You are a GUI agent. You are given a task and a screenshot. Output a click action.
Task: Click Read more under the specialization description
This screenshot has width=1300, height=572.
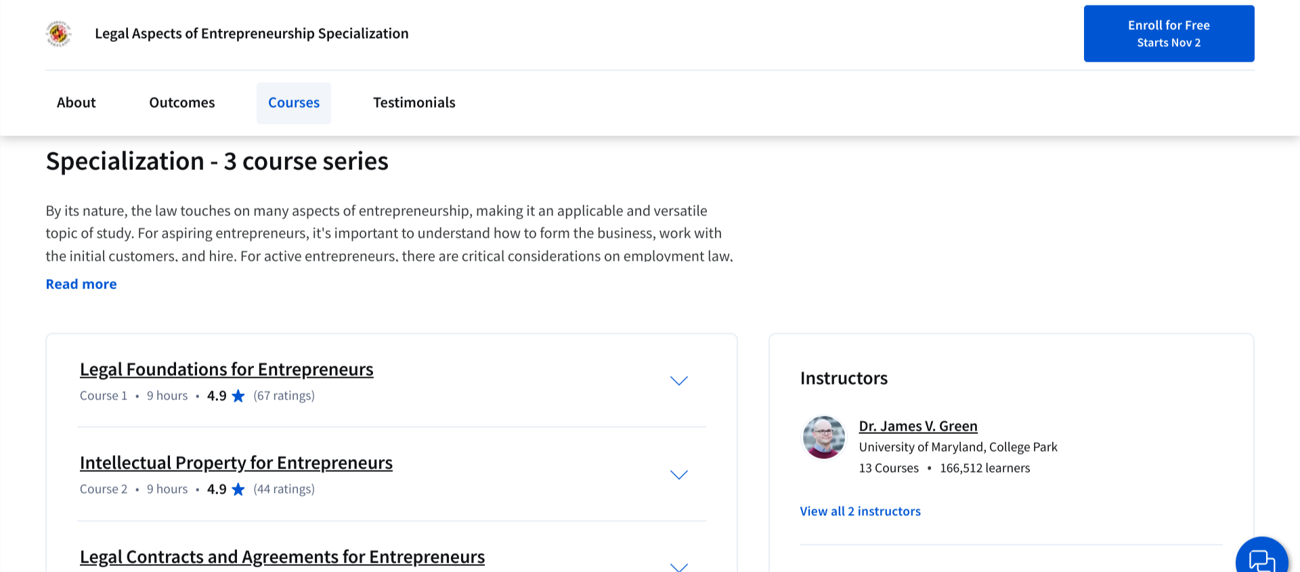coord(81,284)
